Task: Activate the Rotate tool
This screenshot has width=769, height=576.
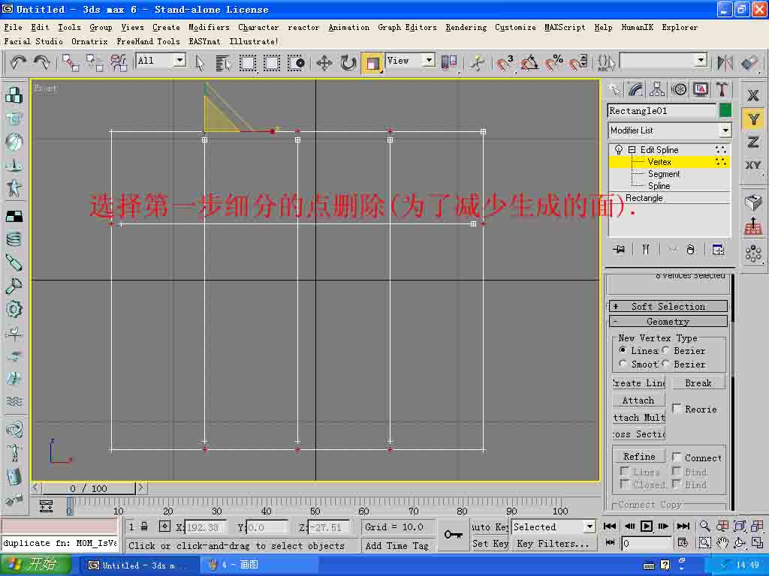Action: click(348, 62)
